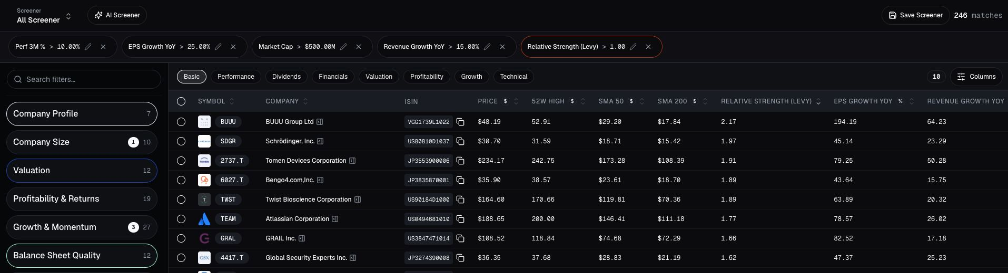This screenshot has width=1008, height=273.
Task: Edit the Relative Strength (Levy) filter pencil
Action: [x=633, y=47]
